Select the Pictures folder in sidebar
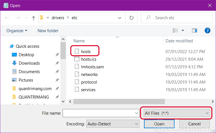 (x=26, y=80)
